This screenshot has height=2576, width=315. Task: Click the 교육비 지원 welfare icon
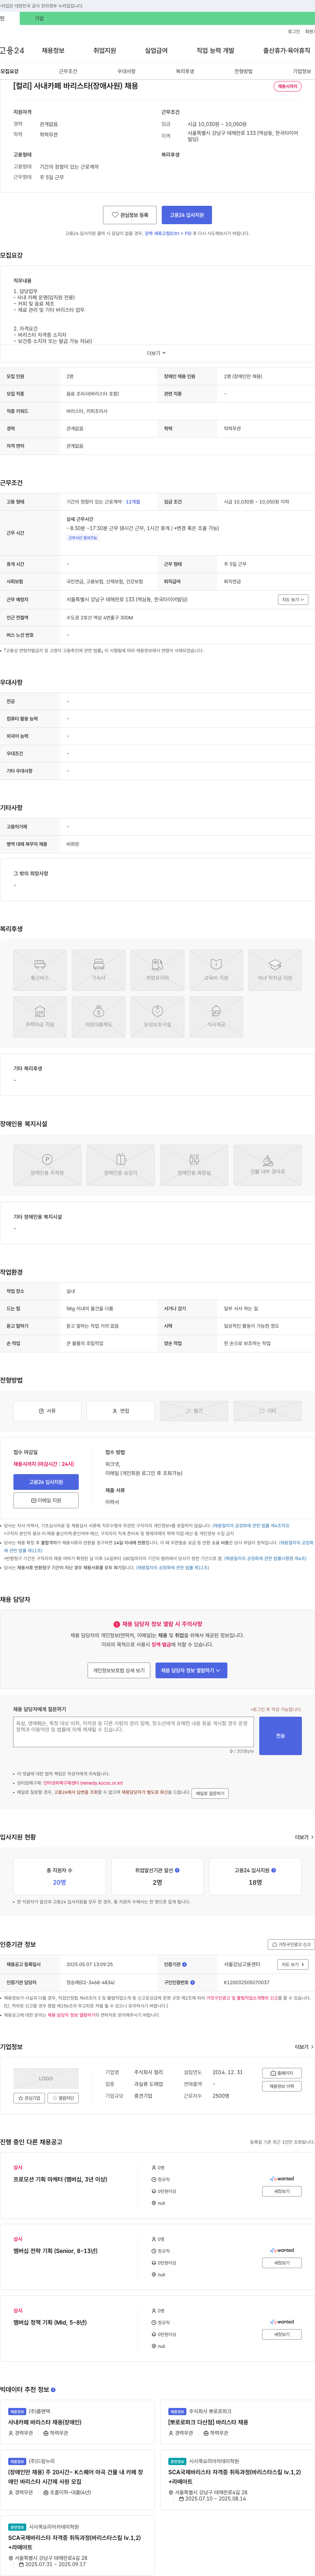pyautogui.click(x=216, y=970)
